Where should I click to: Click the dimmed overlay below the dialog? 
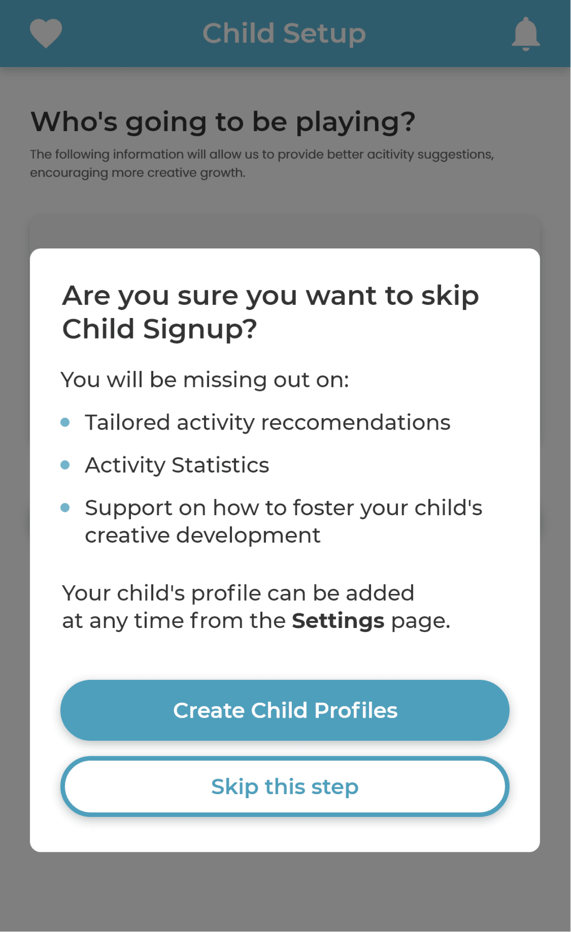[285, 892]
